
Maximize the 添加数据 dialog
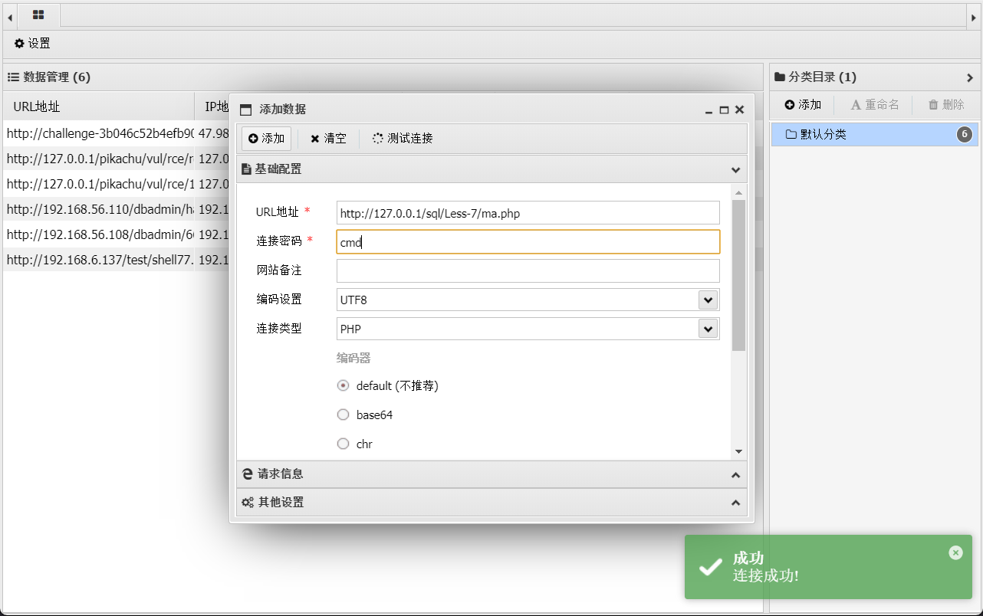(x=724, y=110)
